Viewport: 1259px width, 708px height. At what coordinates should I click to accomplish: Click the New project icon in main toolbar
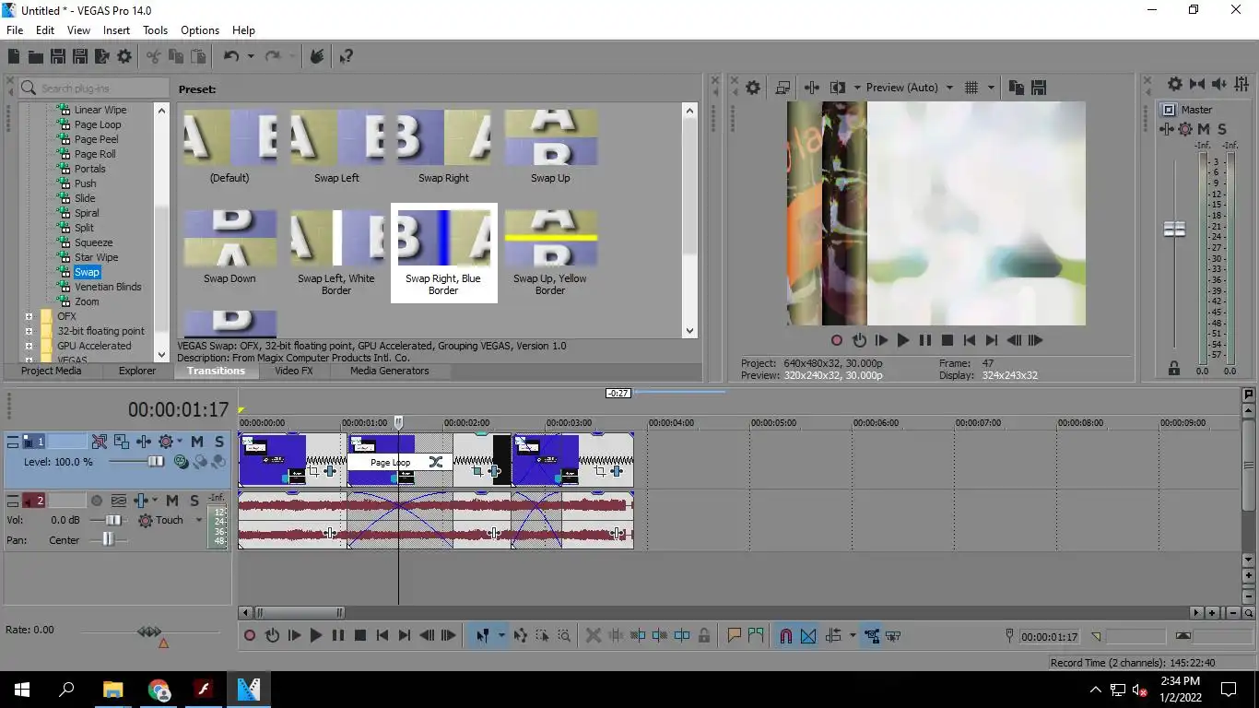(14, 56)
